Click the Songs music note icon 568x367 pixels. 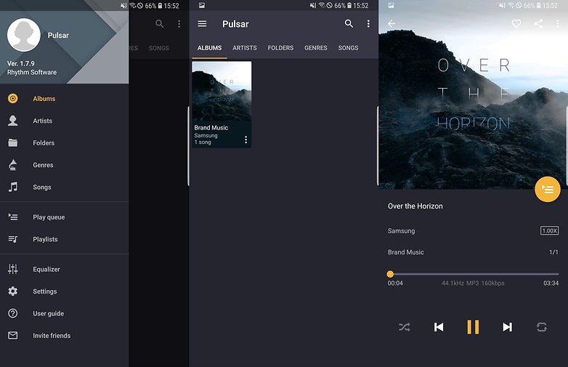[x=12, y=187]
